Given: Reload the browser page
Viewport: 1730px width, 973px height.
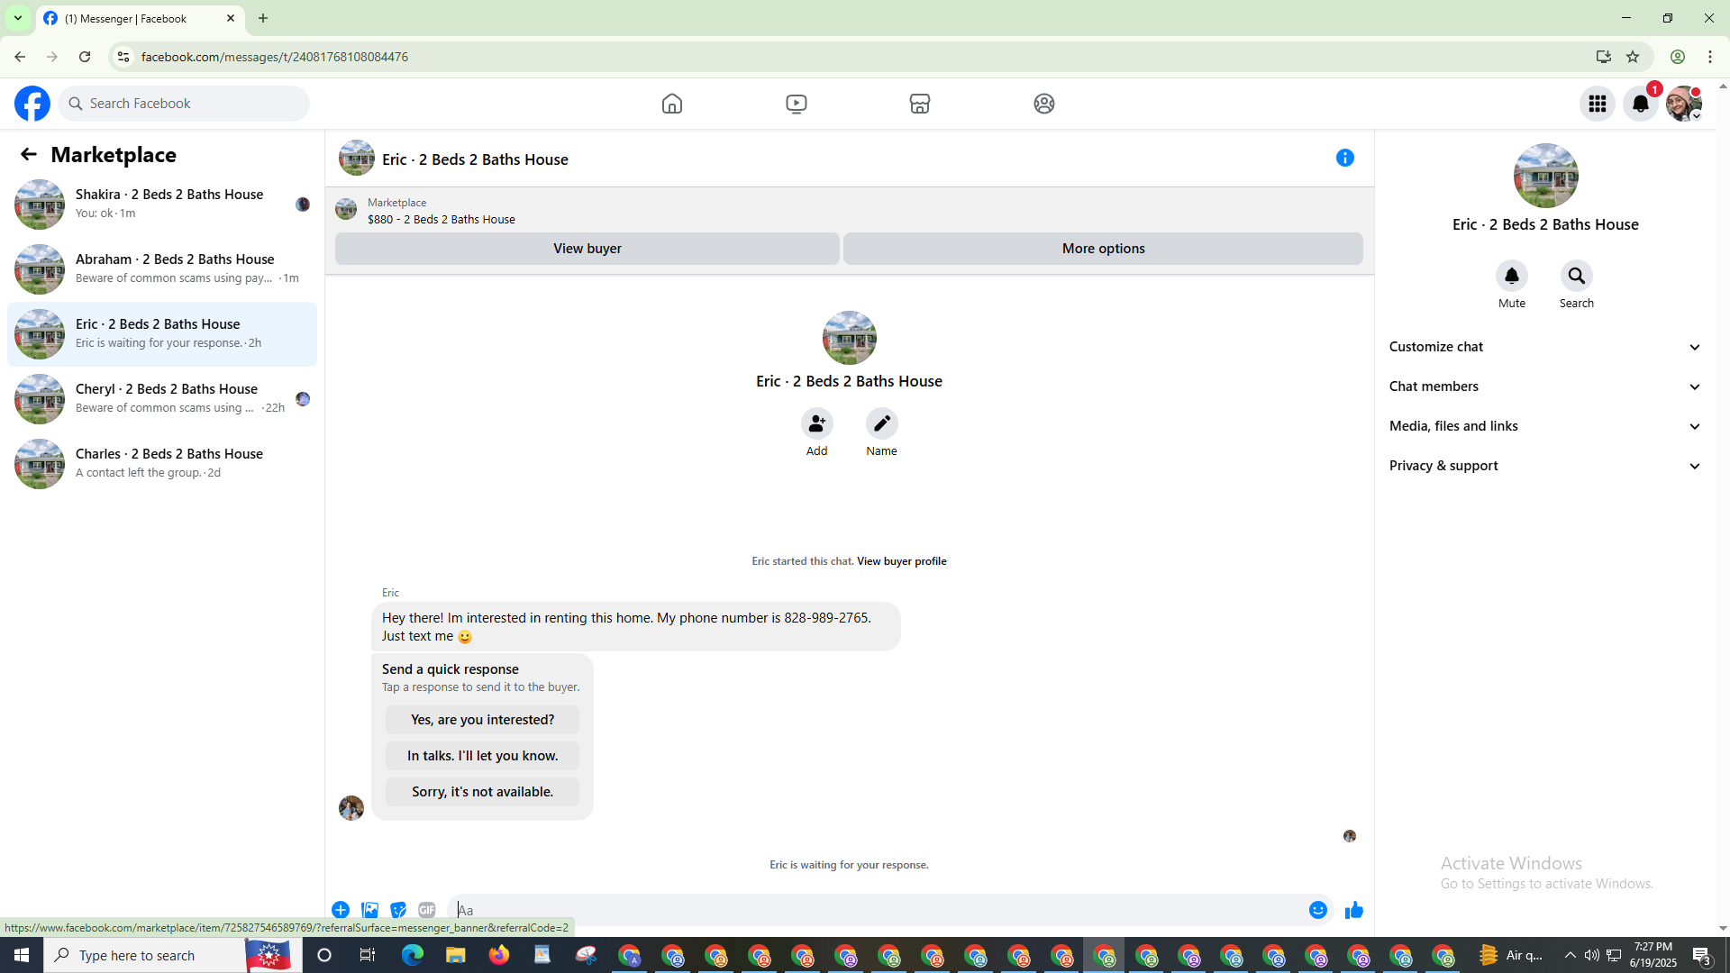Looking at the screenshot, I should 85,57.
